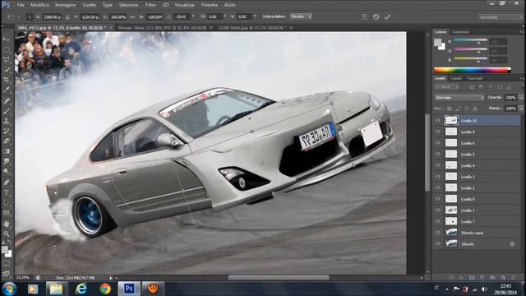This screenshot has width=526, height=296.
Task: Click the reference point locator grid
Action: pos(30,16)
